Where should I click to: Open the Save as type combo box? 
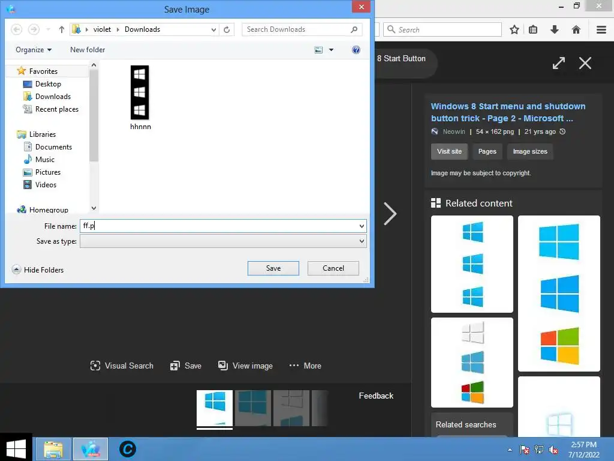(223, 241)
